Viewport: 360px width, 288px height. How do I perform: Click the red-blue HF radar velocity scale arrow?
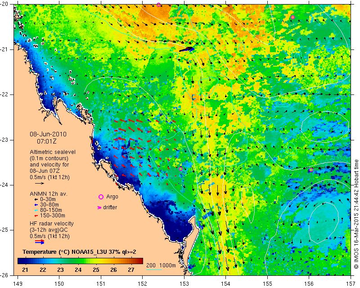point(40,242)
